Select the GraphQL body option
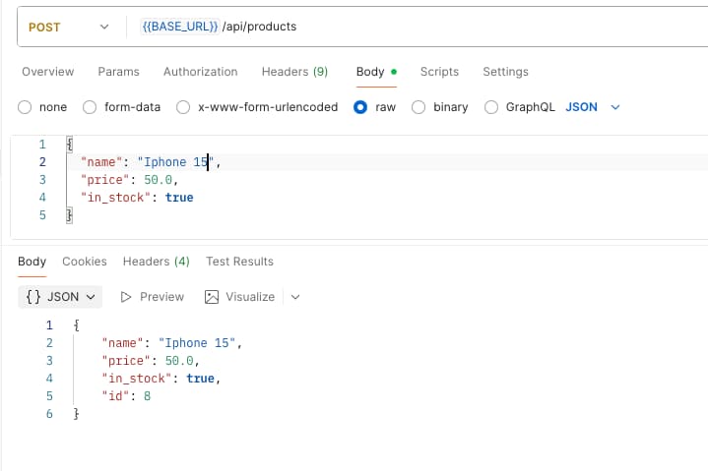Image resolution: width=708 pixels, height=471 pixels. [491, 107]
